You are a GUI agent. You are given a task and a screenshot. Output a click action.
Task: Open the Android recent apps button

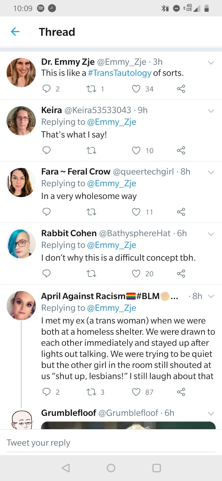(x=156, y=468)
